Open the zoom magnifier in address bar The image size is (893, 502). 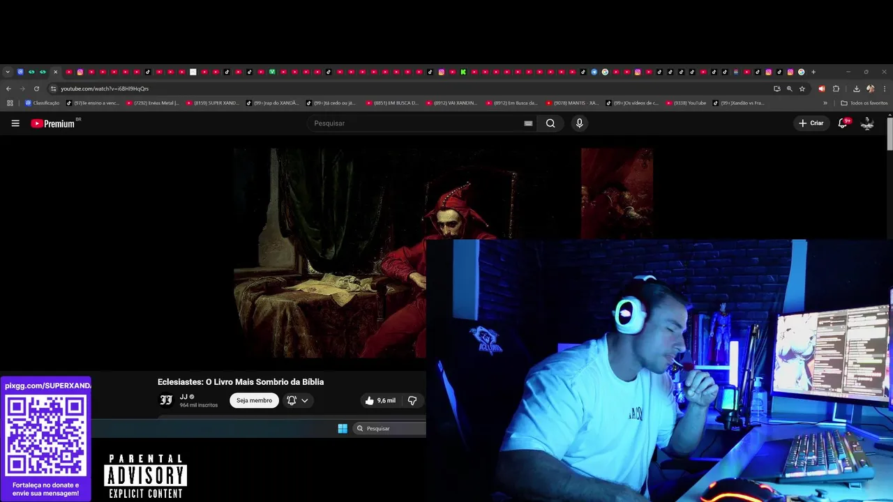point(790,89)
